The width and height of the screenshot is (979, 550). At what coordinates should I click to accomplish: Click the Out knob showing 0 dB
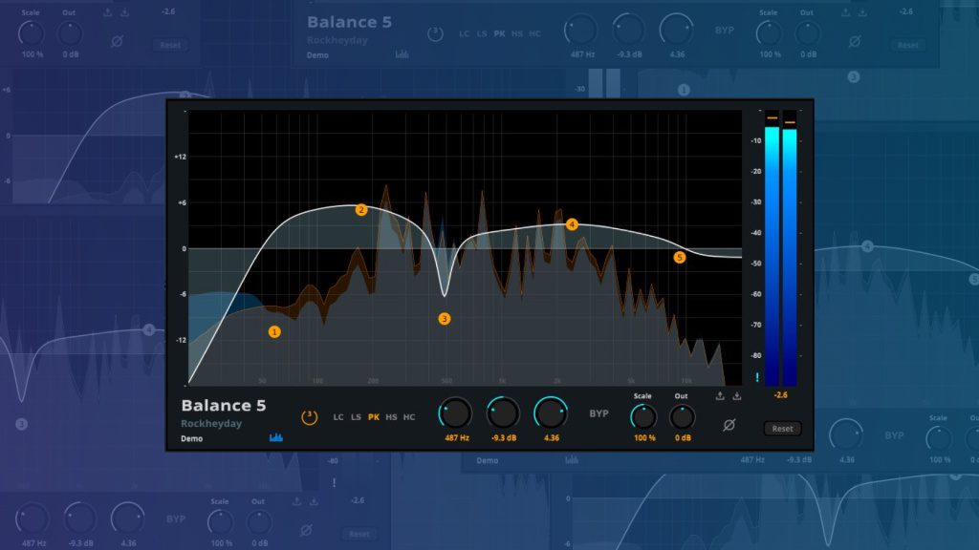click(682, 417)
